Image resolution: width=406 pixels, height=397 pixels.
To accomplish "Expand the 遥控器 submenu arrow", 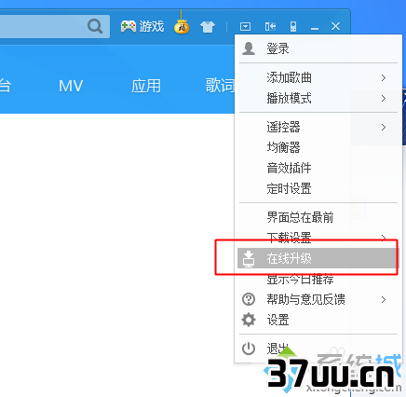I will (384, 127).
